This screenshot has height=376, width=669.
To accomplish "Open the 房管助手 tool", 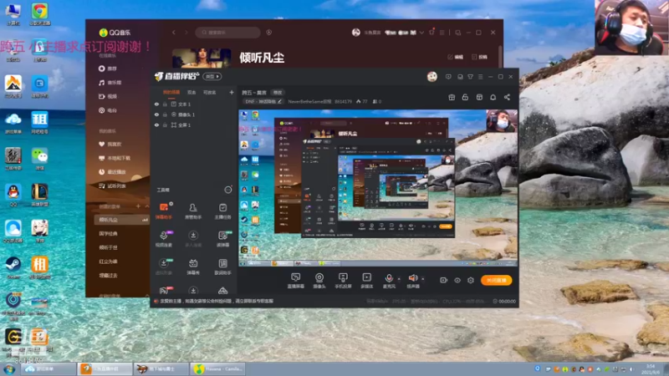I will click(x=193, y=211).
